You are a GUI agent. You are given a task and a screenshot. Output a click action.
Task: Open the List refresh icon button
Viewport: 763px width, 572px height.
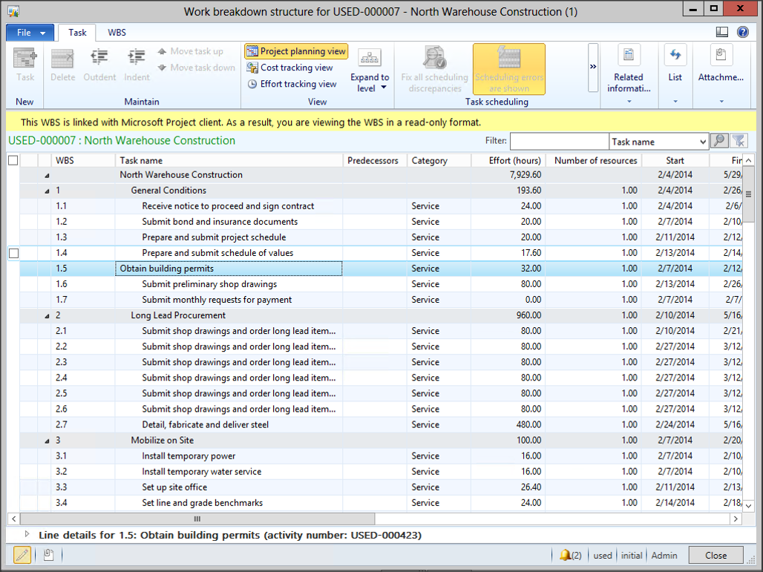(x=675, y=56)
